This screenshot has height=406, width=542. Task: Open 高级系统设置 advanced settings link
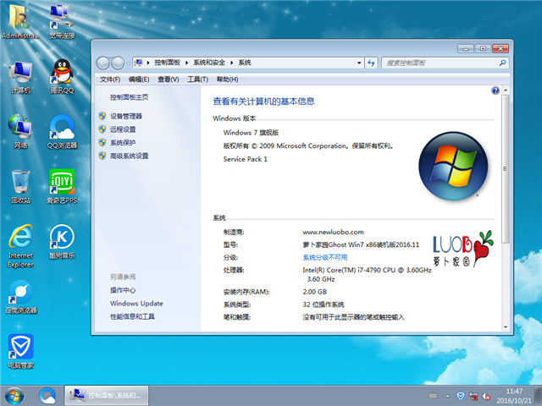(x=130, y=156)
